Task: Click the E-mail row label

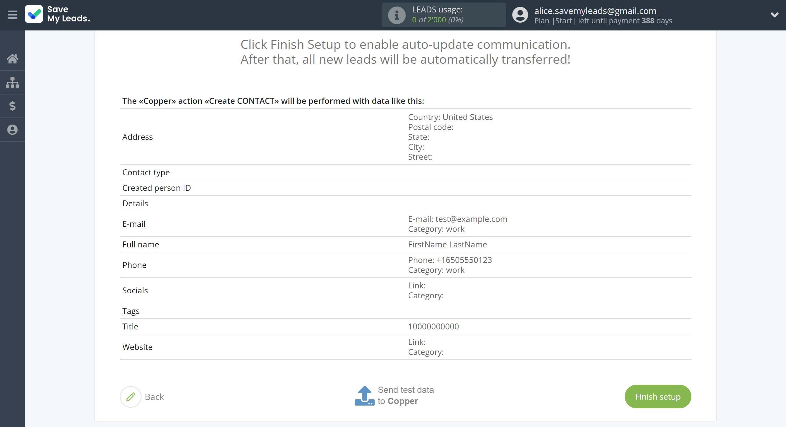Action: coord(134,224)
